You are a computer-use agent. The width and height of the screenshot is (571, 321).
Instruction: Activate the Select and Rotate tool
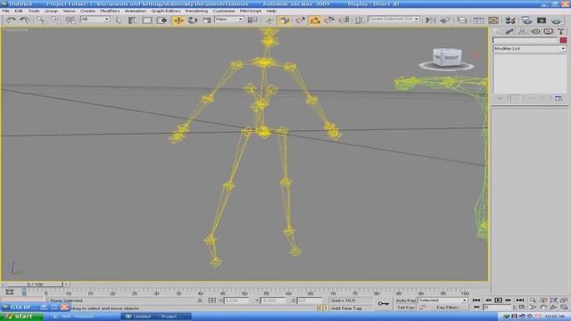pos(193,20)
